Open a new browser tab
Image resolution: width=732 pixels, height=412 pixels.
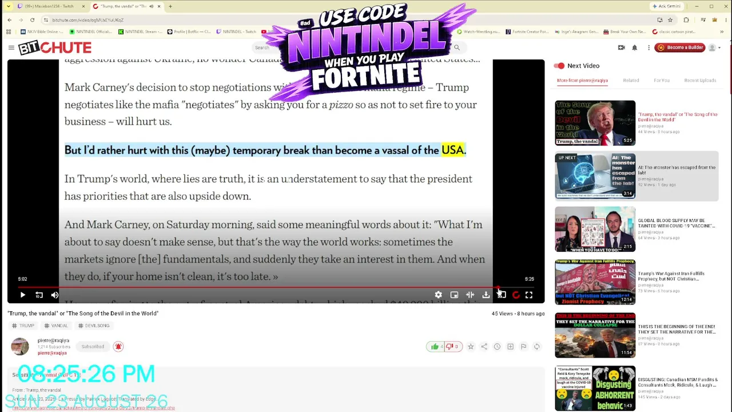pos(170,6)
